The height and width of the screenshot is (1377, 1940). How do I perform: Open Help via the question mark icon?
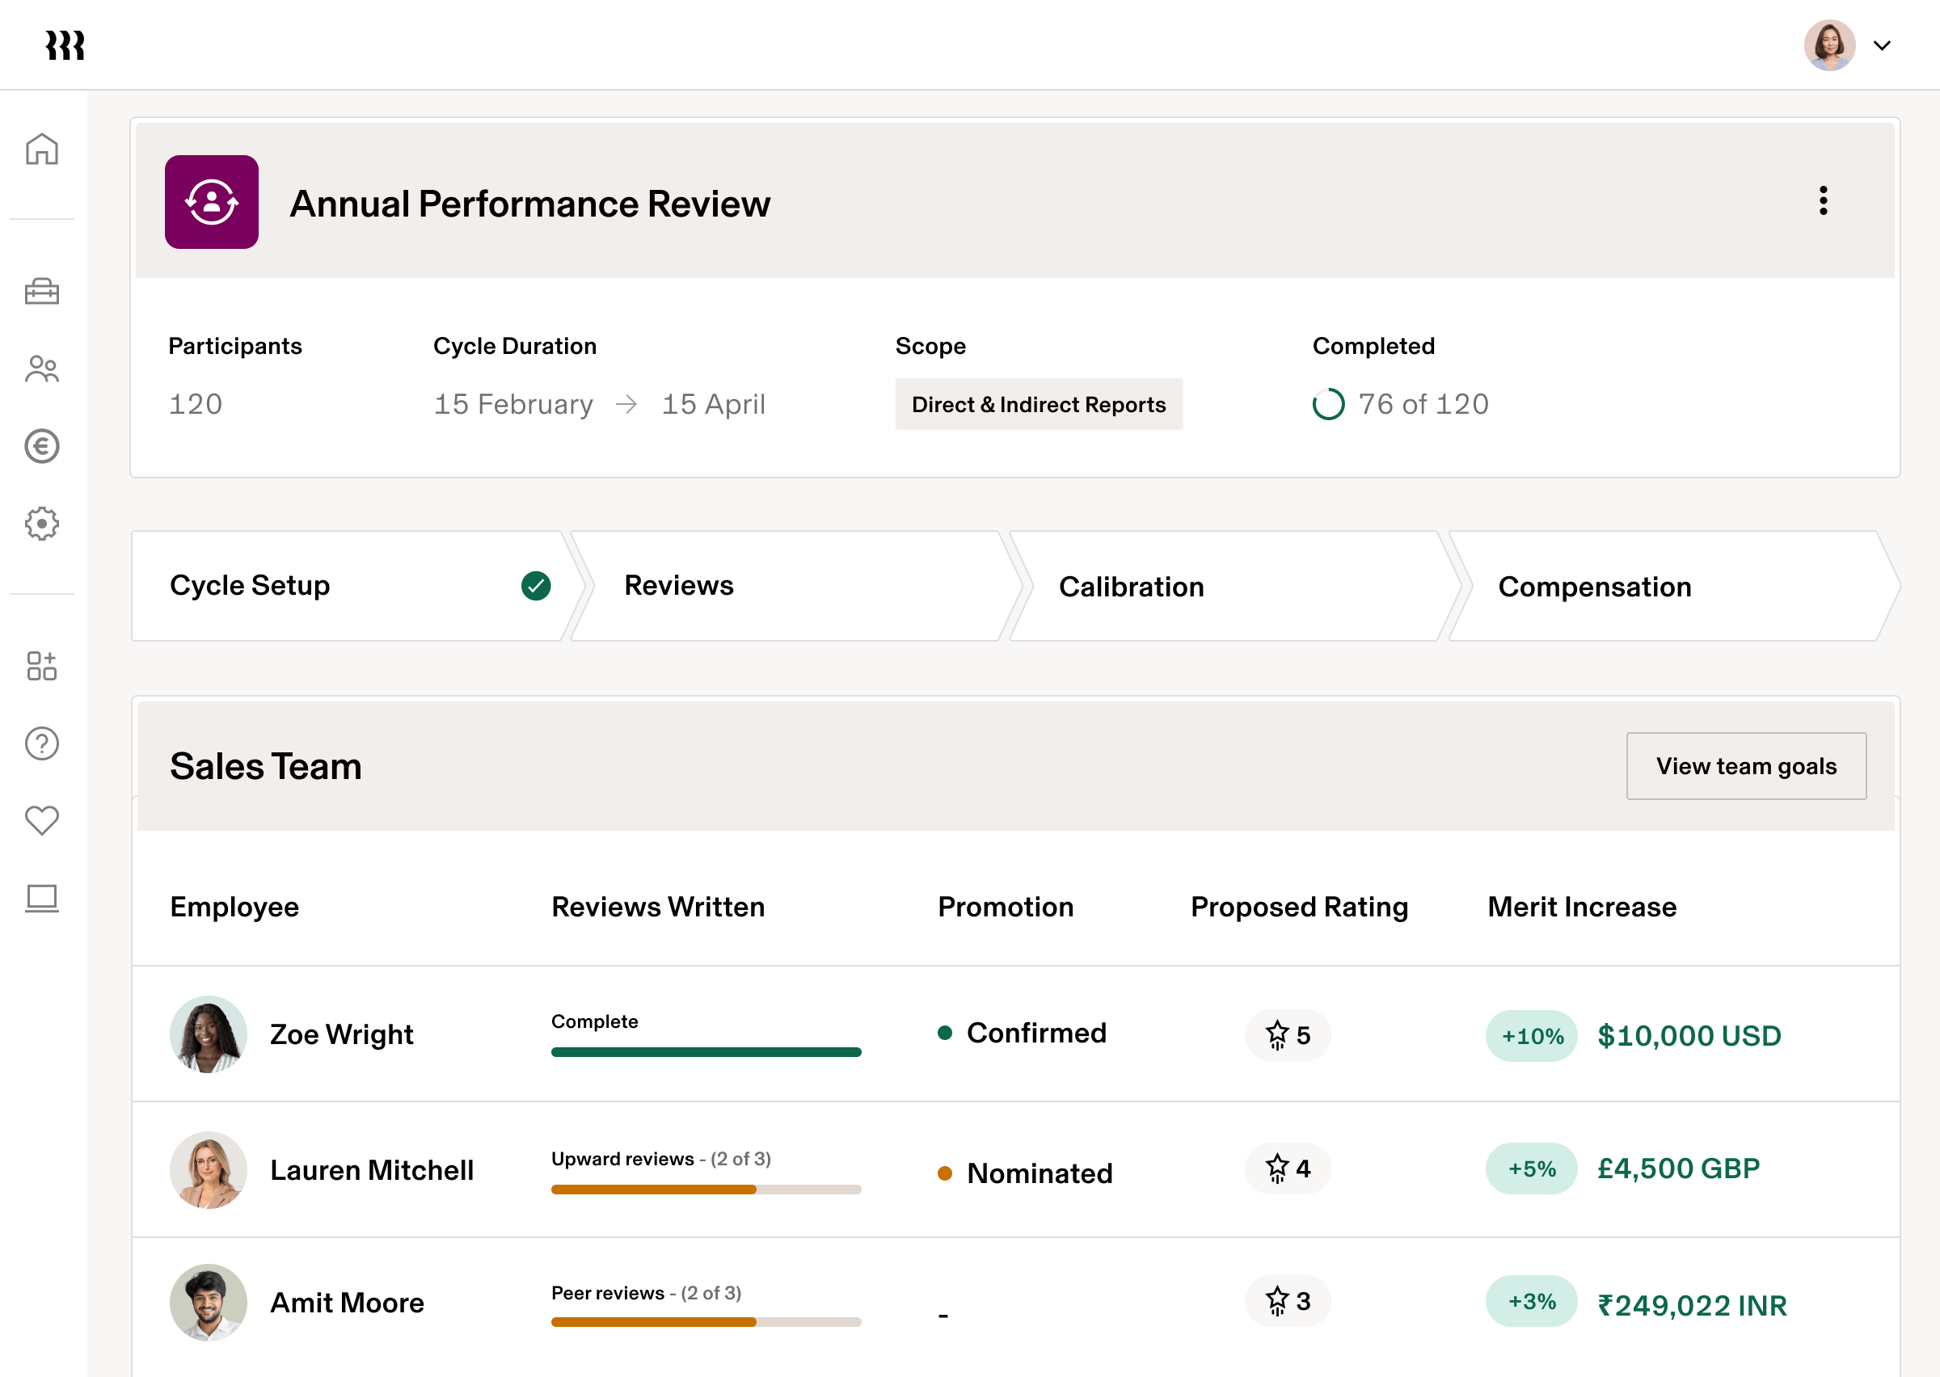pos(41,743)
